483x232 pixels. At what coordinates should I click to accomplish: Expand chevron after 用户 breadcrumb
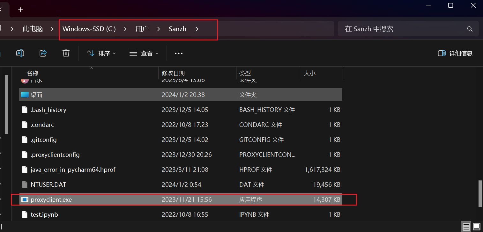click(159, 29)
